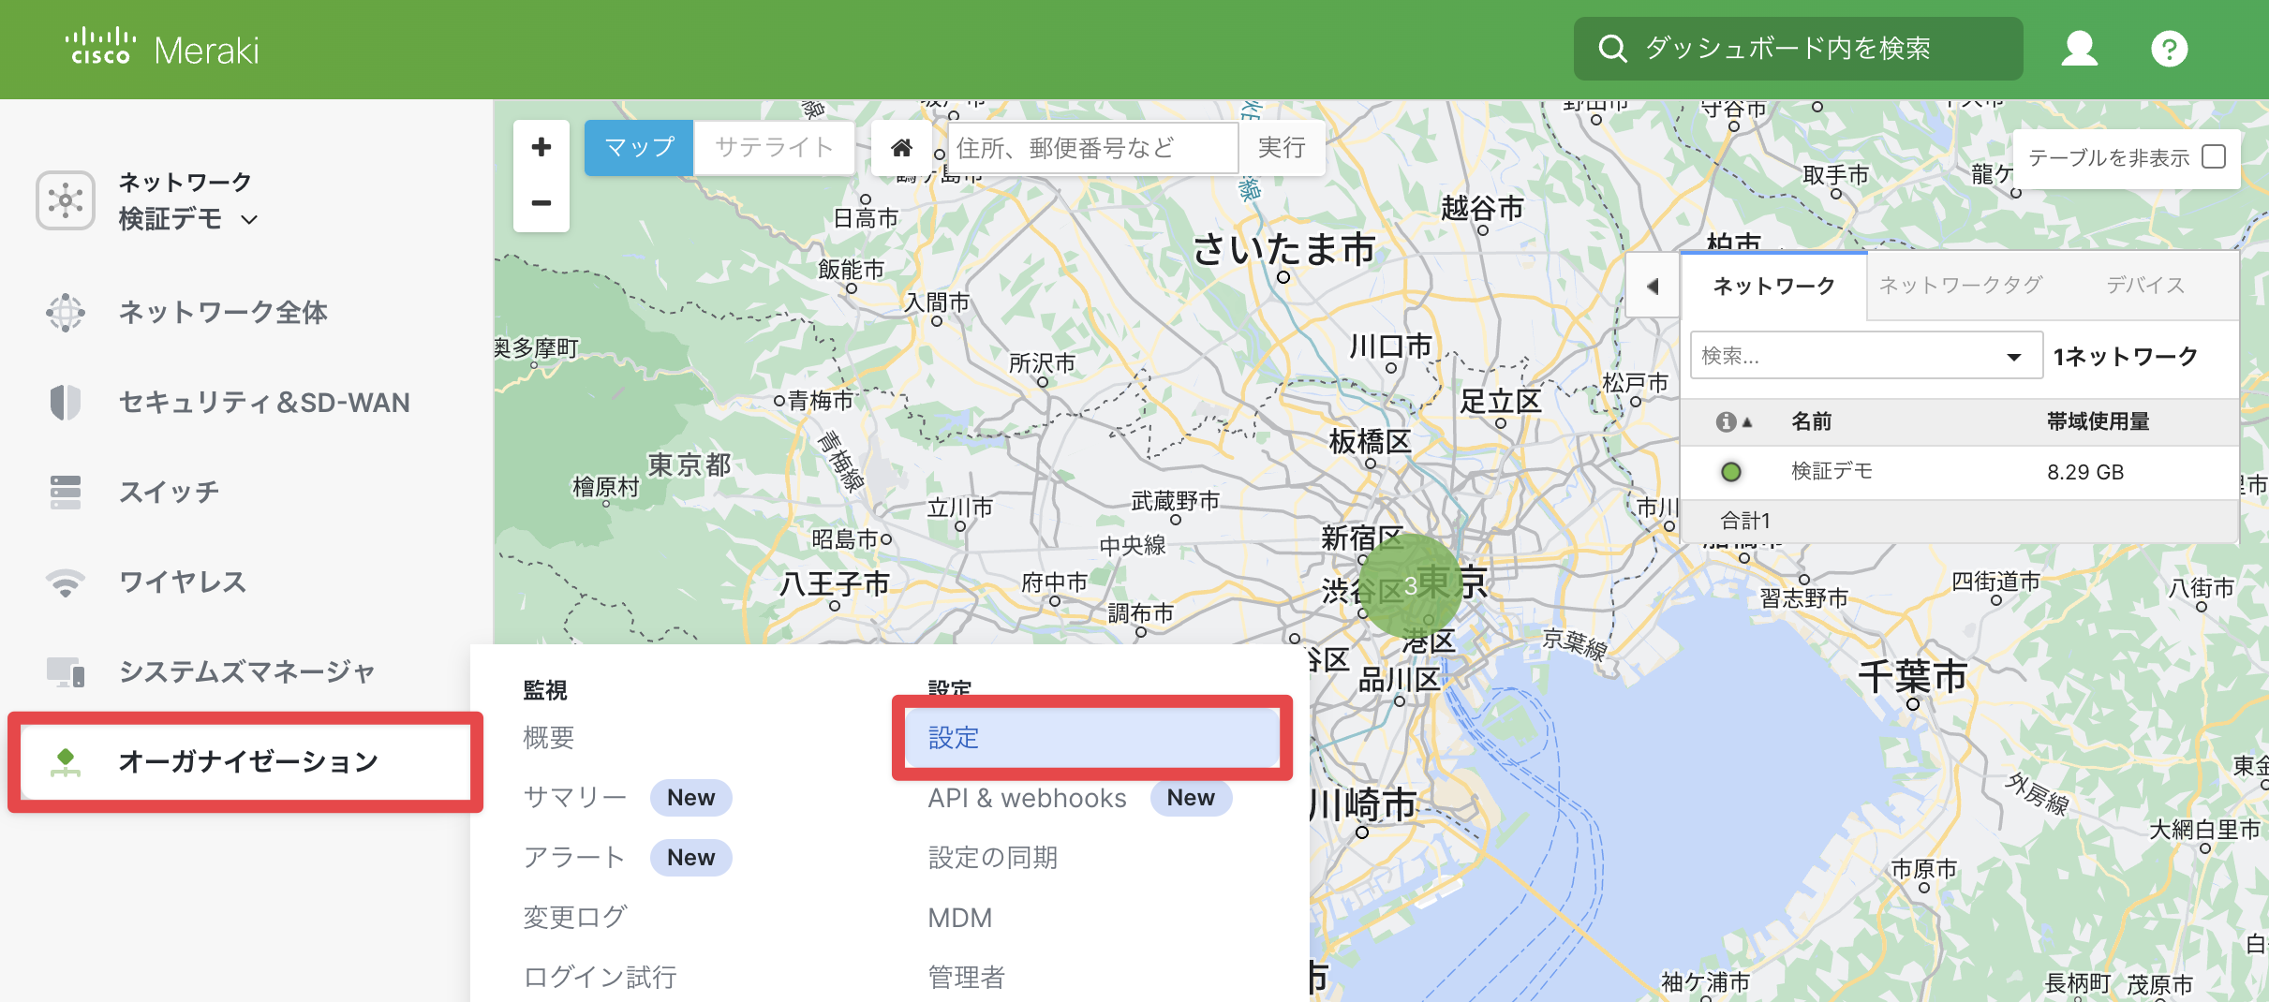Click the システムズマネージャ devices icon
The width and height of the screenshot is (2269, 1002).
pos(66,671)
